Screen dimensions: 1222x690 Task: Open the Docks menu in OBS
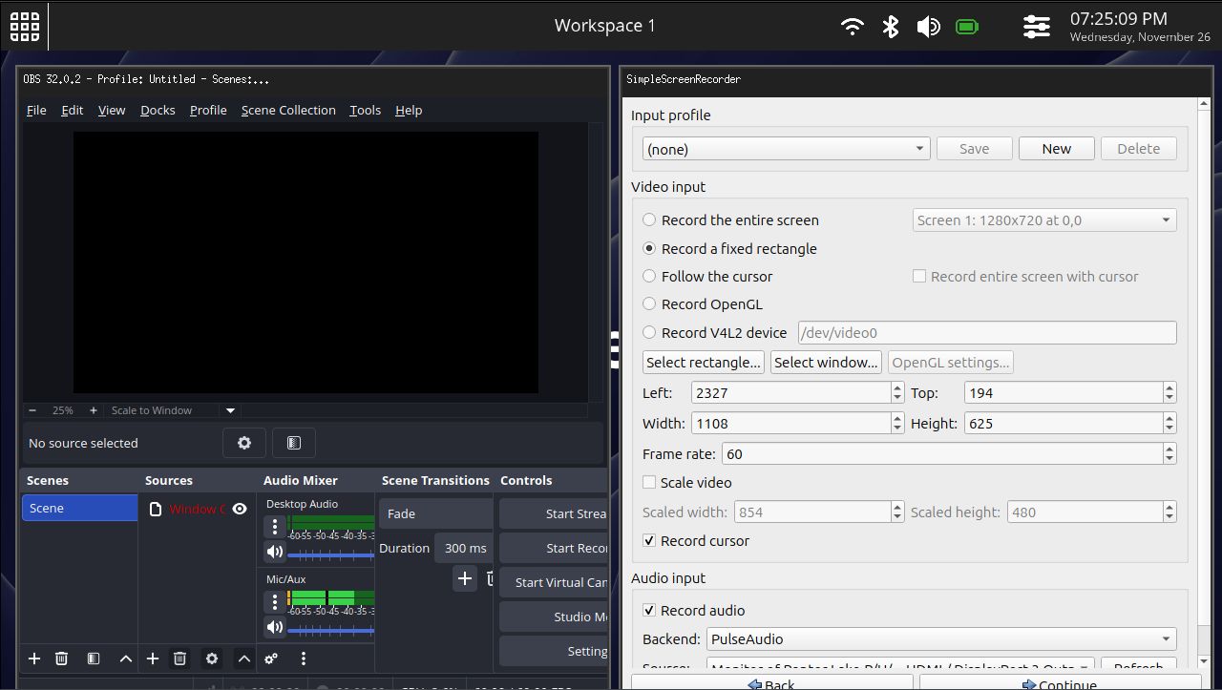point(158,111)
